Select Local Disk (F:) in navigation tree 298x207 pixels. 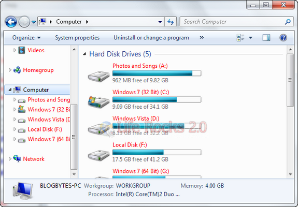pyautogui.click(x=45, y=129)
